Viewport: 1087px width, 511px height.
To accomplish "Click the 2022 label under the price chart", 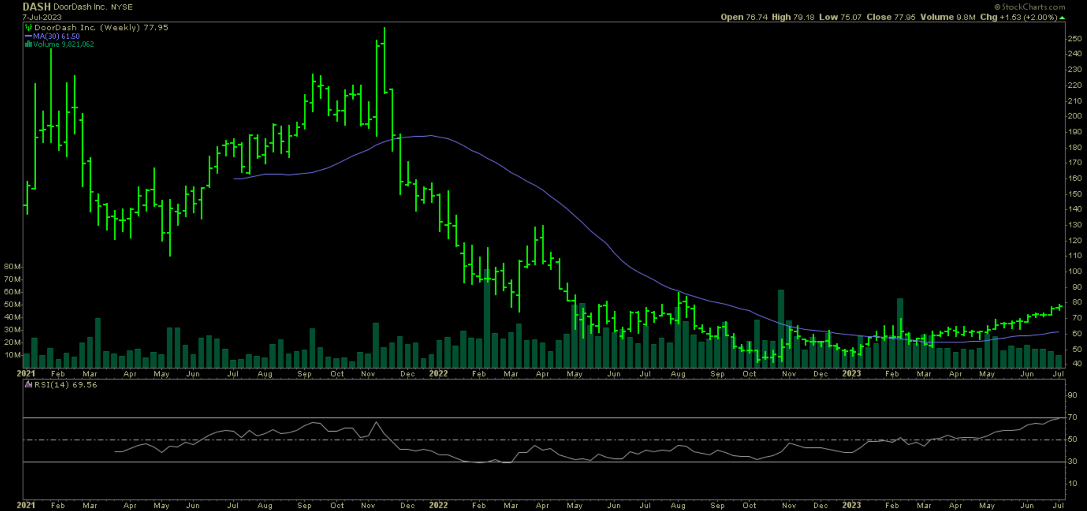I will point(438,374).
